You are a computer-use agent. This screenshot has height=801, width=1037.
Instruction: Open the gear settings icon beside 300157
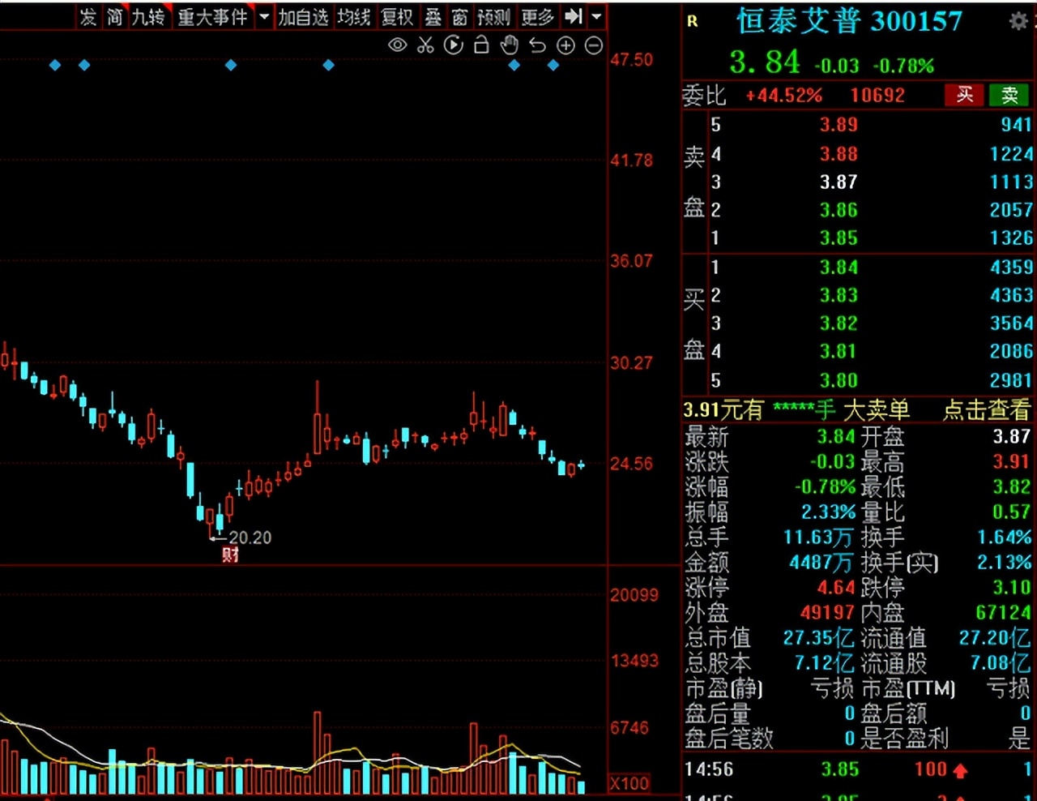point(1018,22)
